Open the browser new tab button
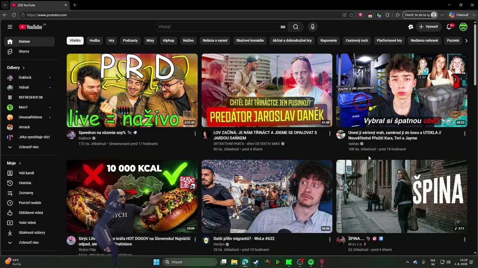 tap(75, 5)
